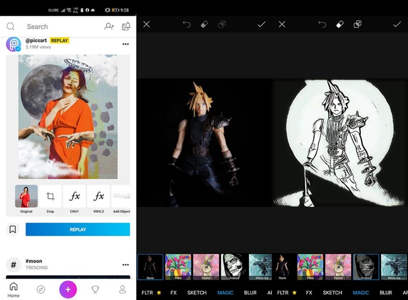Bookmark the @picsart replay post
The width and height of the screenshot is (408, 300).
13,229
